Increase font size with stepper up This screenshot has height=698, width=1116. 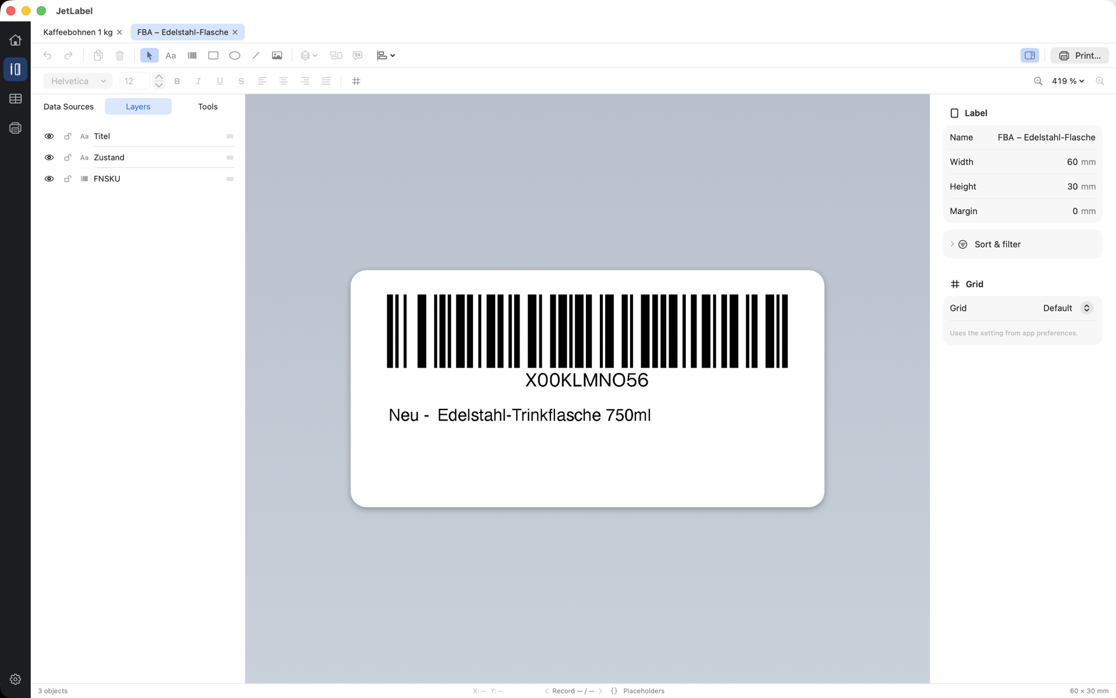click(x=159, y=77)
